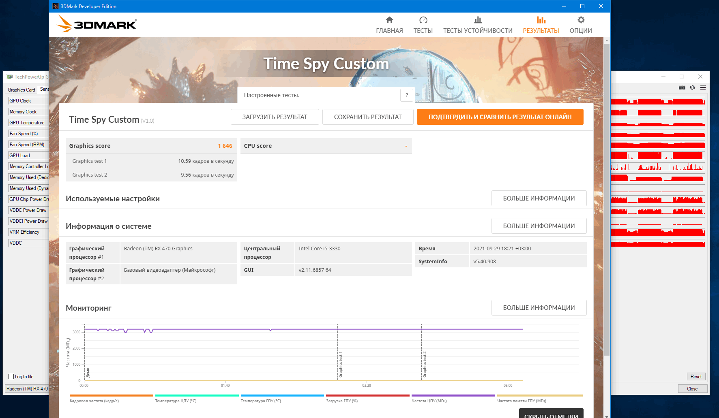The height and width of the screenshot is (418, 719).
Task: Click Fan Speed (%) sensor in GPU-Z
Action: click(x=28, y=134)
